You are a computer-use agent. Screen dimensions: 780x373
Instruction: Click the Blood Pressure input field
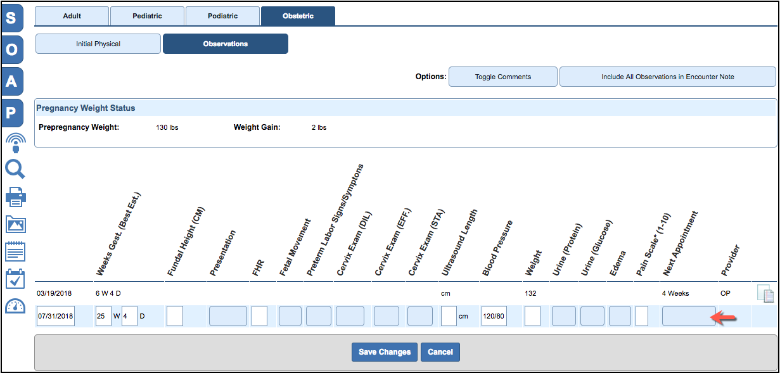(x=494, y=316)
